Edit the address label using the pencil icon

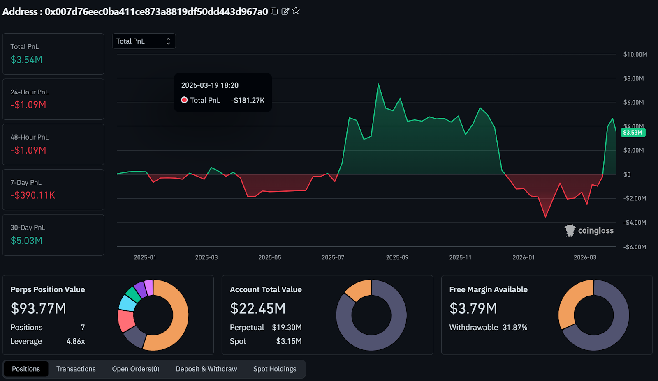tap(285, 11)
